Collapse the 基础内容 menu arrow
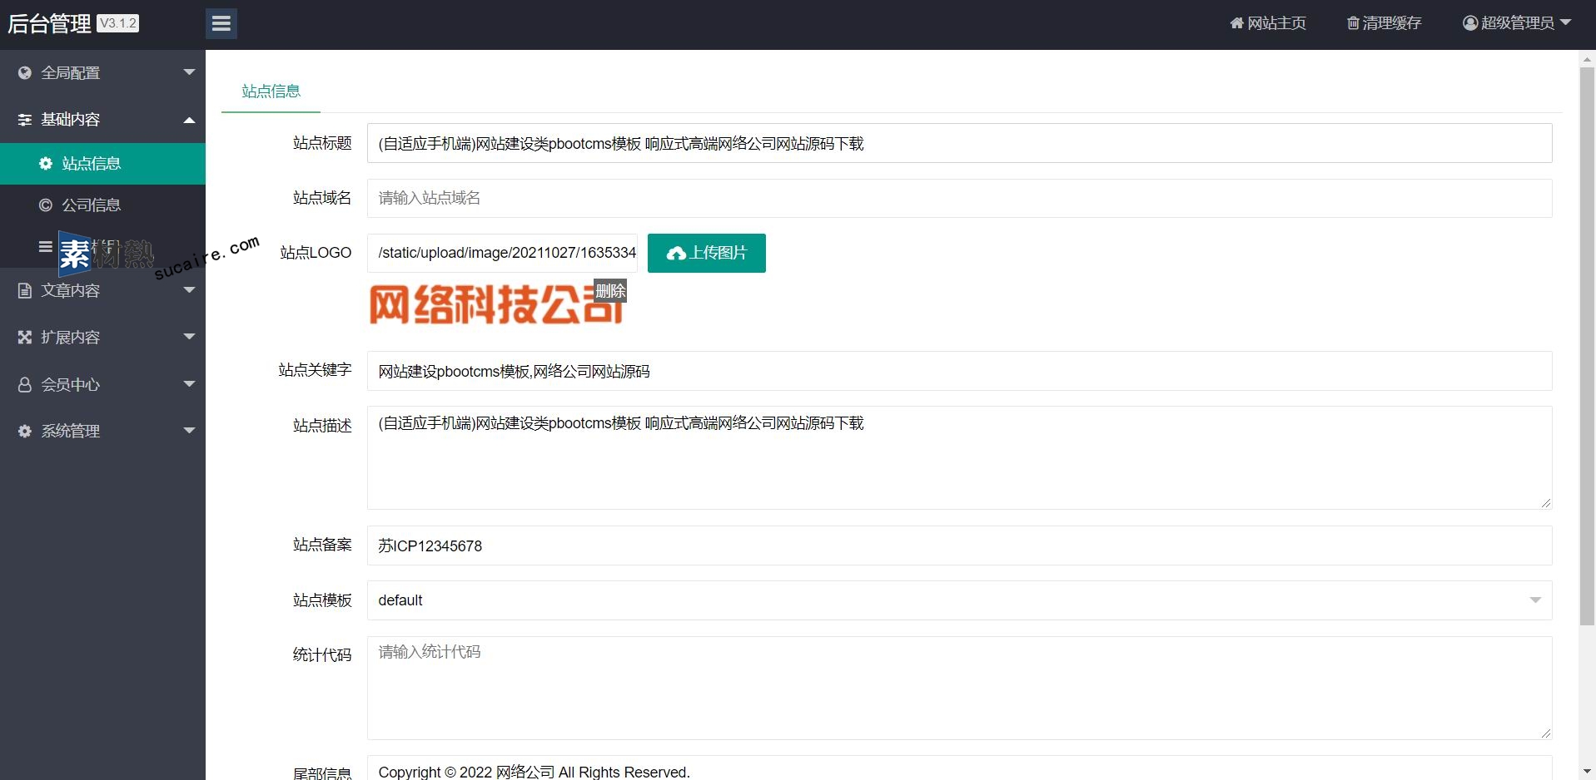 click(189, 120)
